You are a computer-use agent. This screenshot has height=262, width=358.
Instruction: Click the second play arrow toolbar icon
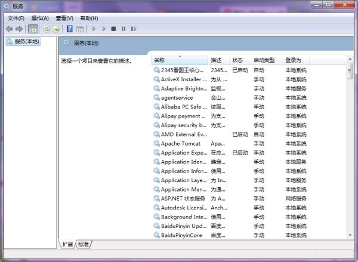coord(104,29)
